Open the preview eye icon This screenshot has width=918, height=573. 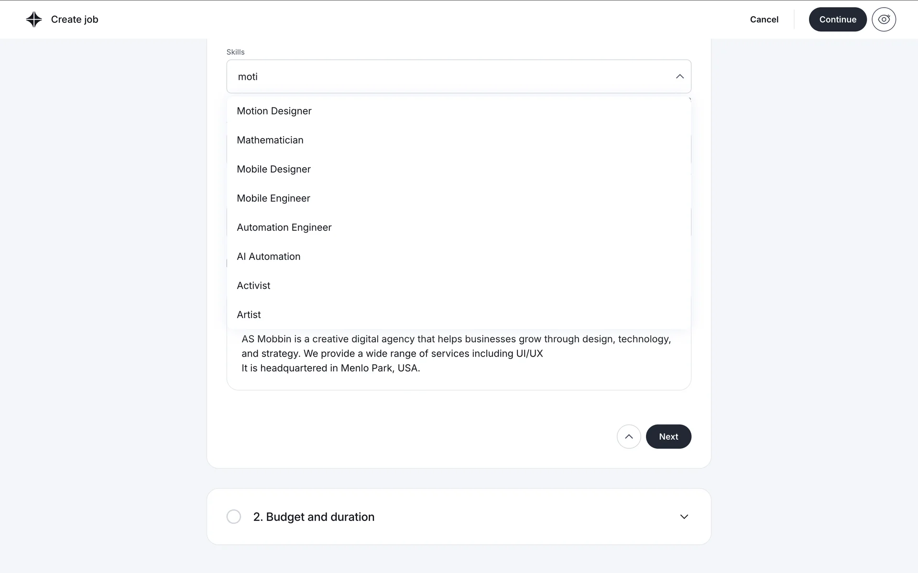click(884, 20)
